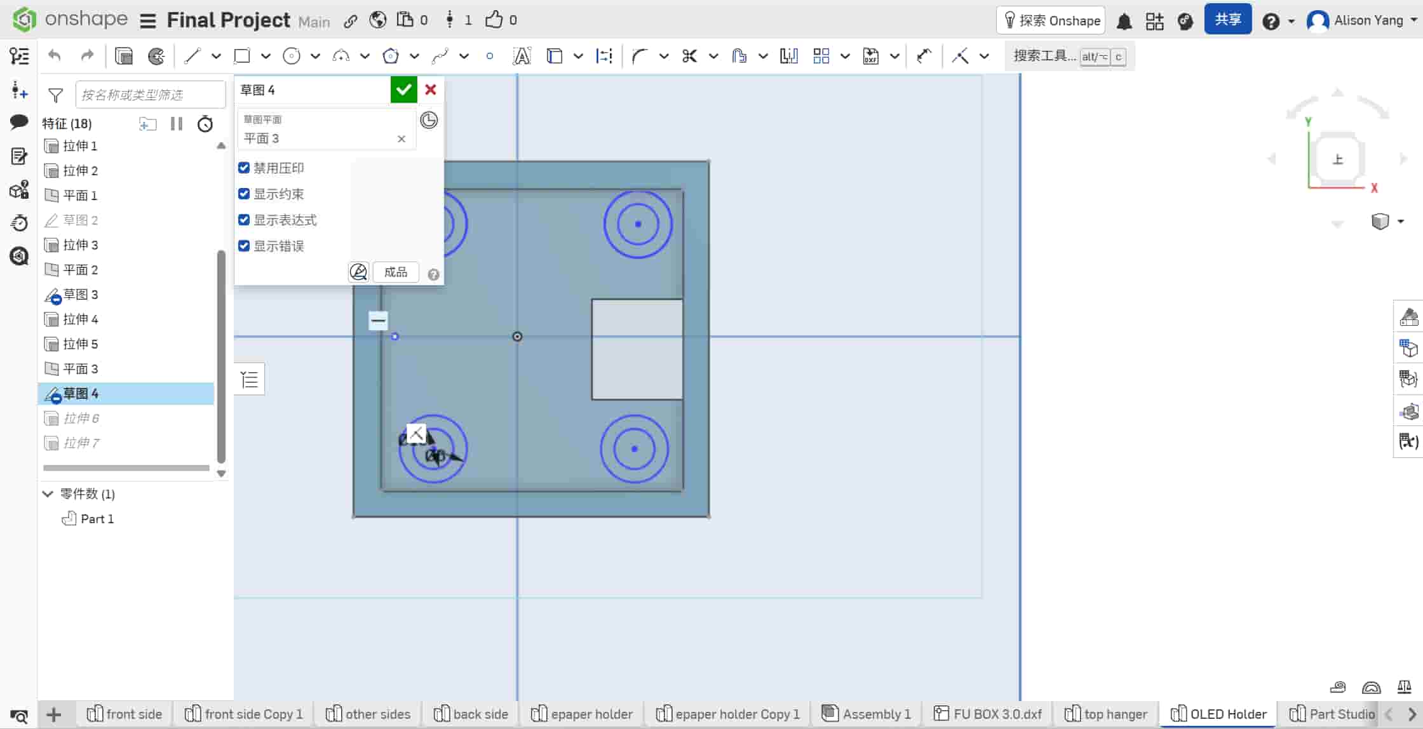Click the Redo arrow

pos(87,56)
